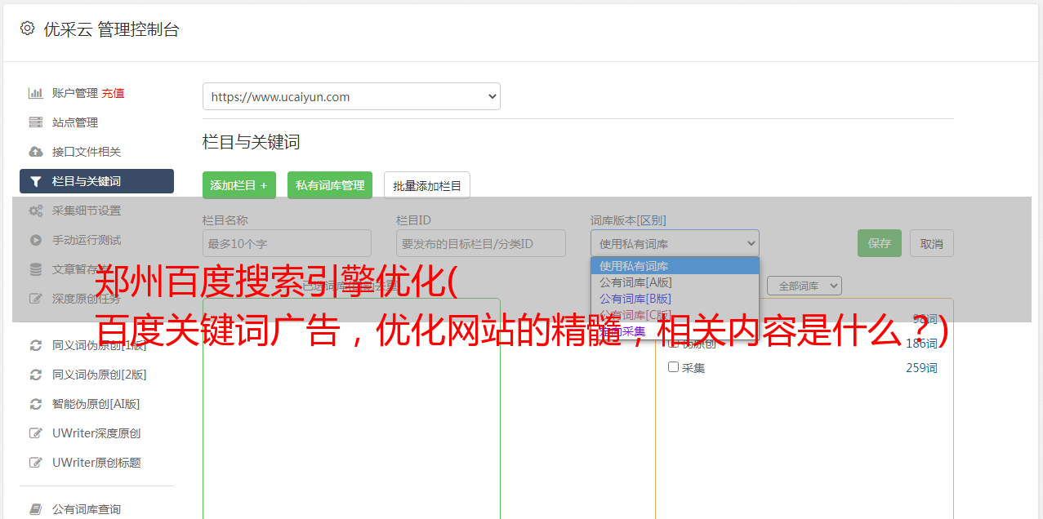Open the 全部词库 filter dropdown
This screenshot has width=1043, height=519.
click(x=805, y=286)
